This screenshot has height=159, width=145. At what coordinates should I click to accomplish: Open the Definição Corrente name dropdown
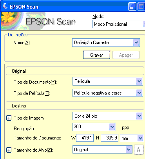point(106,43)
